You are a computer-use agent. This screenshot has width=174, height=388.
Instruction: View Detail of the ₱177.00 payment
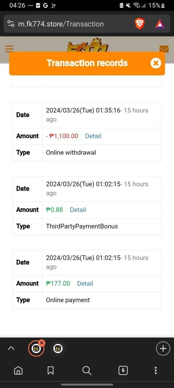pyautogui.click(x=85, y=283)
